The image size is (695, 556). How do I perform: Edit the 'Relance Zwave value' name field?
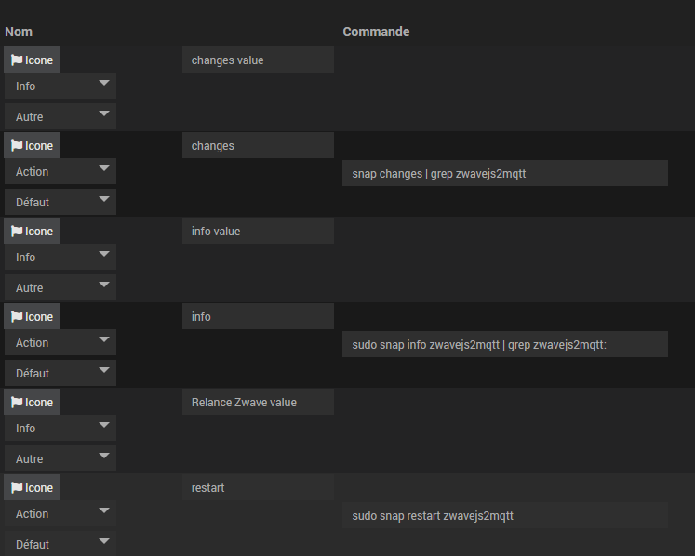[x=258, y=402]
